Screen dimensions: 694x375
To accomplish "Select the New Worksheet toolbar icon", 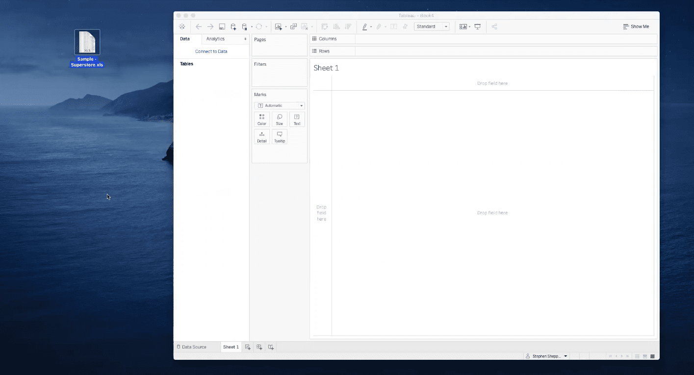I will pyautogui.click(x=279, y=26).
